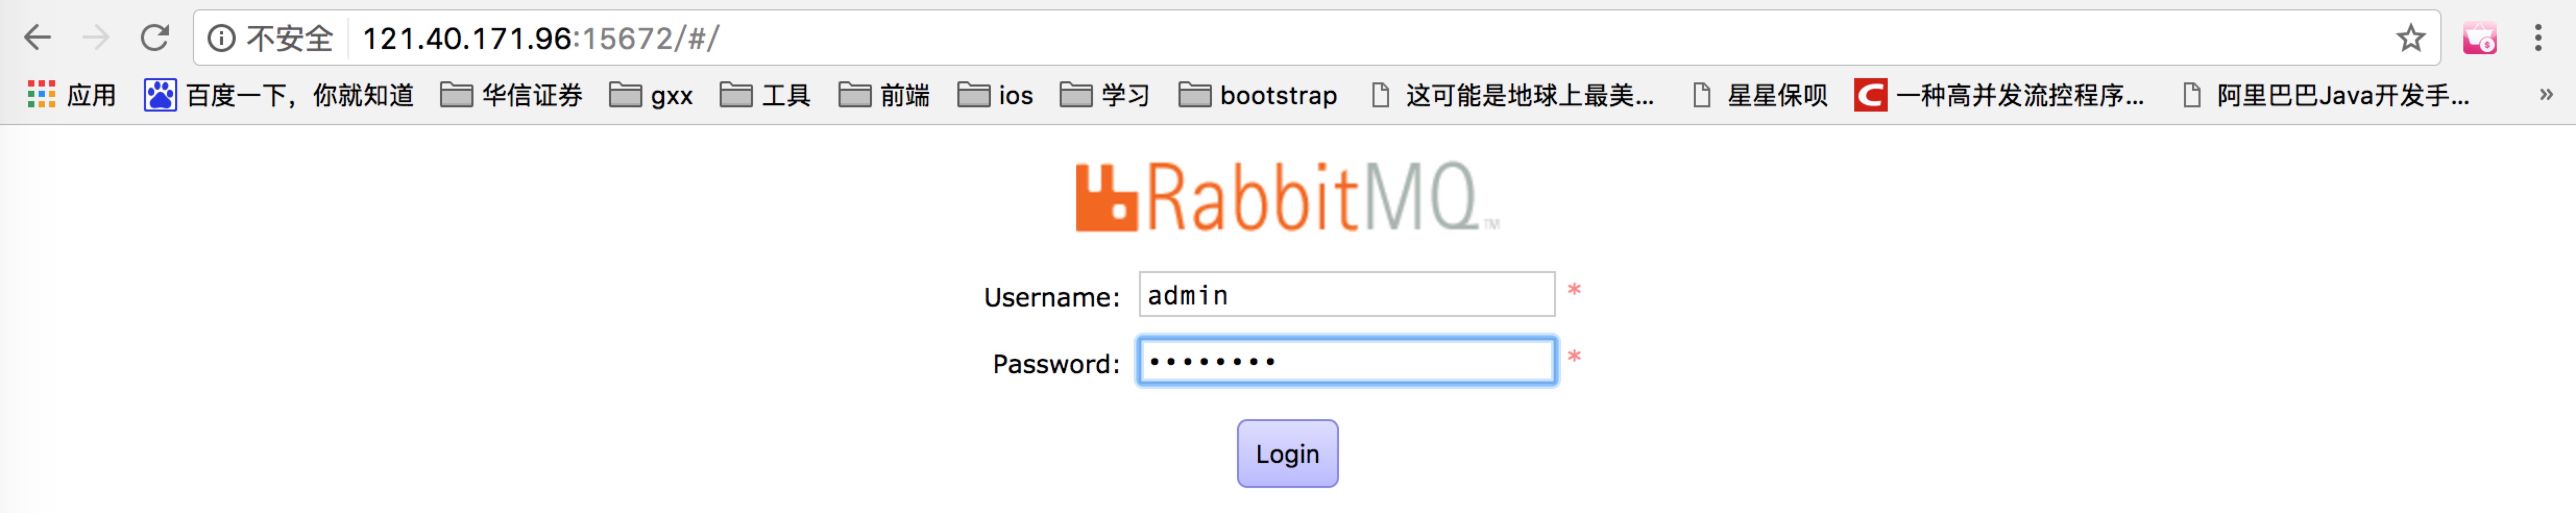Open the Chrome three-dot menu
2576x513 pixels.
click(2538, 38)
